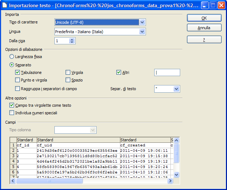227x190 pixels.
Task: Select Standard header above cf_created column
Action: (x=145, y=140)
